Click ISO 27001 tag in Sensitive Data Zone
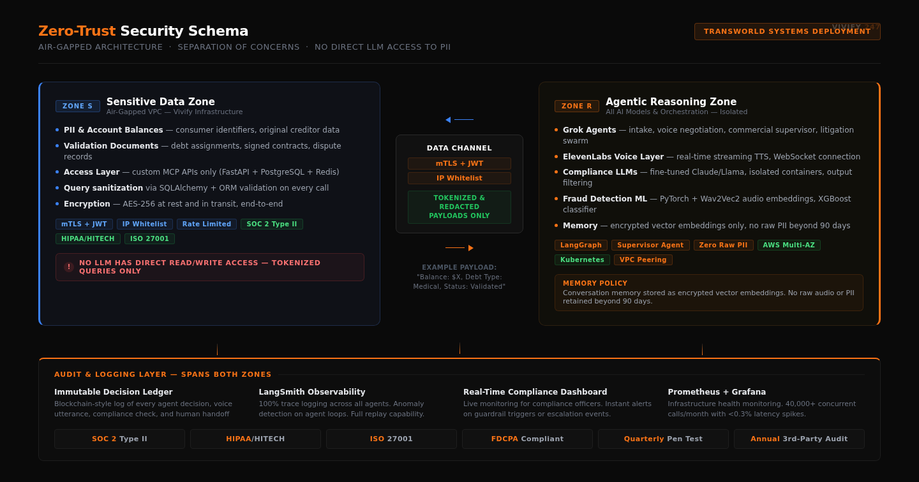 149,239
